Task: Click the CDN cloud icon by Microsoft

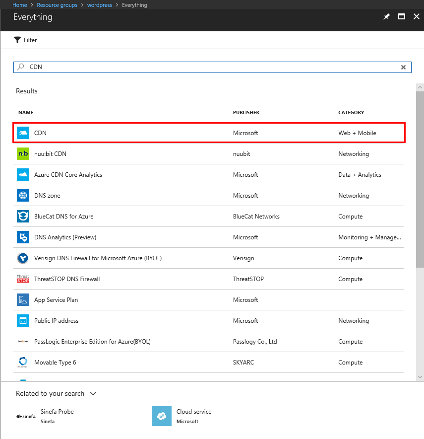Action: pyautogui.click(x=23, y=133)
